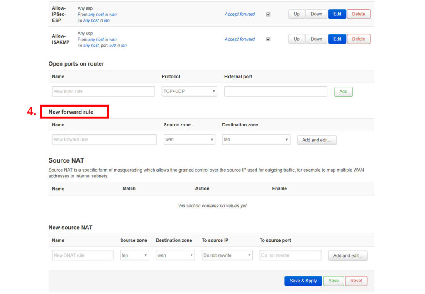This screenshot has height=294, width=425.
Task: Reset the firewall form changes
Action: click(x=356, y=281)
